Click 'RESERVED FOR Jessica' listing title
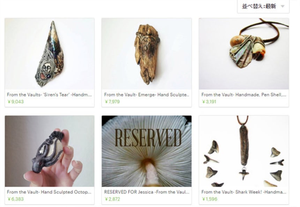This screenshot has height=207, width=300. point(147,192)
